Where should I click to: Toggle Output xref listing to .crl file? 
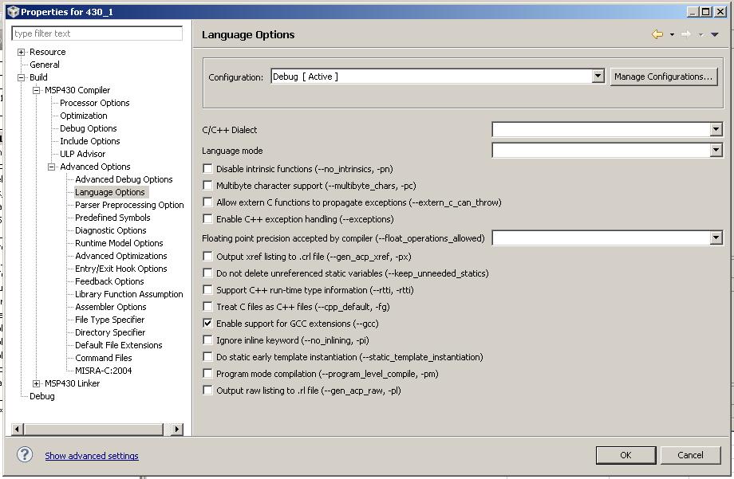pyautogui.click(x=207, y=257)
